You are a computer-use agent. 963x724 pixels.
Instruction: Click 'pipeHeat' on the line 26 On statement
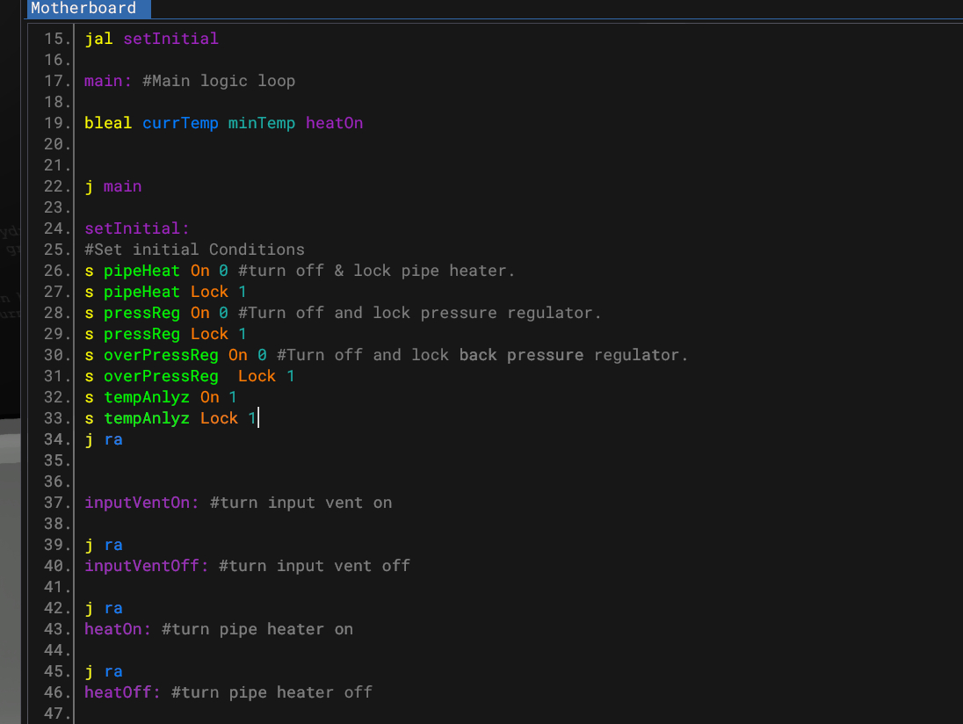(x=141, y=271)
